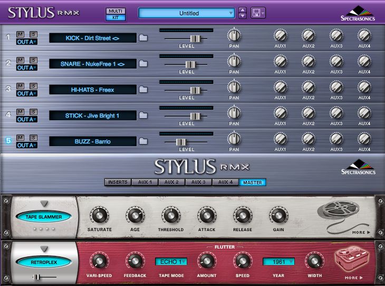Viewport: 385px width, 286px height.
Task: Click MORE on the Tape Slammer rack
Action: tap(361, 232)
